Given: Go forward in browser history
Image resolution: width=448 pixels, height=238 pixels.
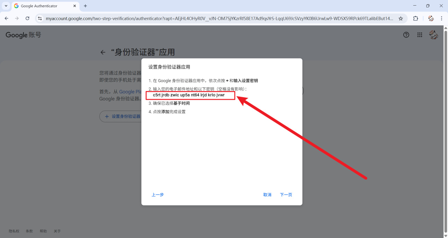Looking at the screenshot, I should click(x=17, y=19).
